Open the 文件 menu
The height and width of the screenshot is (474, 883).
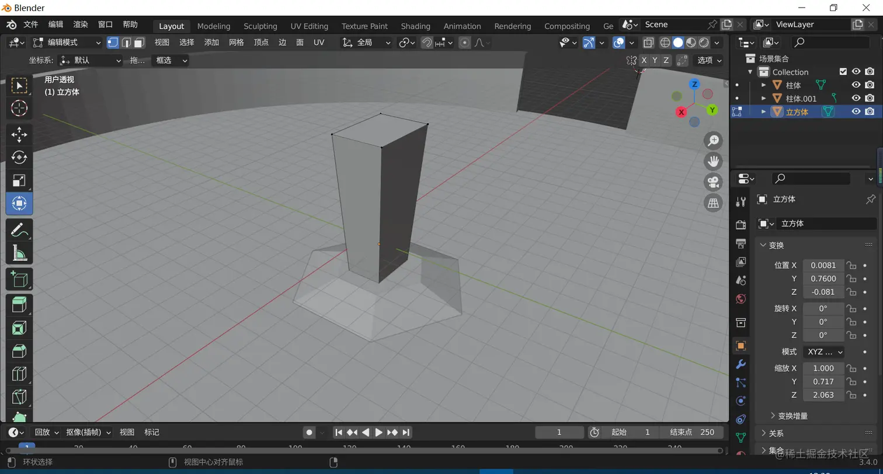tap(30, 25)
